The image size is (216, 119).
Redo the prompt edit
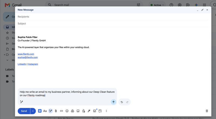tap(127, 102)
